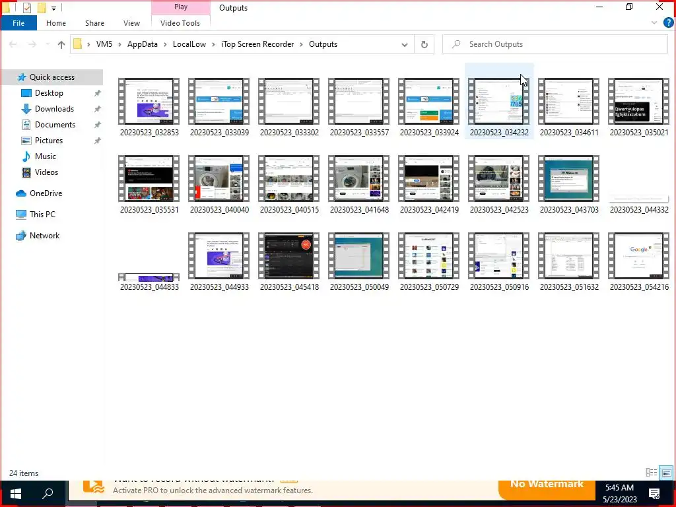Expand chevron after iTop Screen Recorder
Viewport: 676px width, 507px height.
[301, 44]
